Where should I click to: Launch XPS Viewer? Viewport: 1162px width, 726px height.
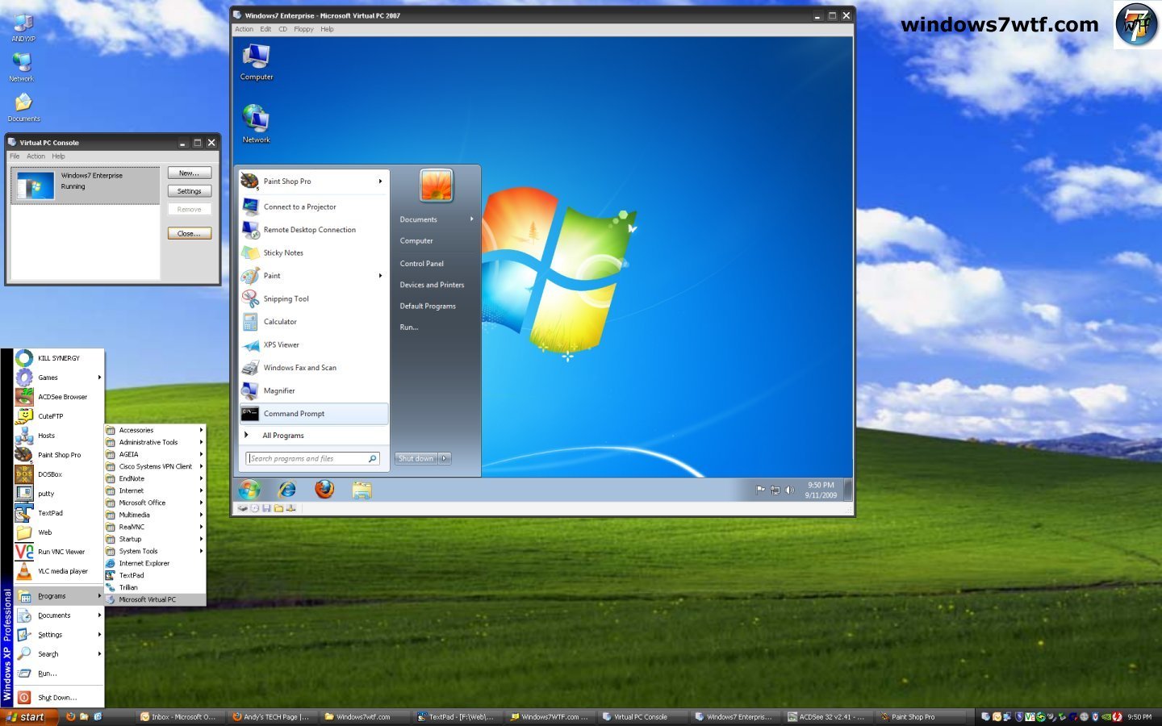point(312,345)
